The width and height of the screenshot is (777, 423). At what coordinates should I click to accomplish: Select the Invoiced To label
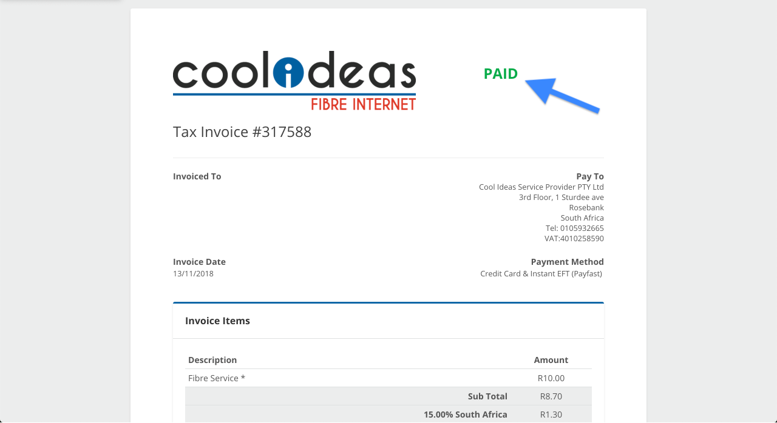[x=197, y=176]
